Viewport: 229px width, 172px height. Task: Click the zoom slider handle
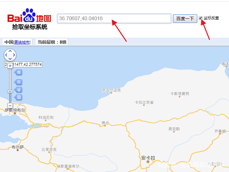tap(10, 91)
